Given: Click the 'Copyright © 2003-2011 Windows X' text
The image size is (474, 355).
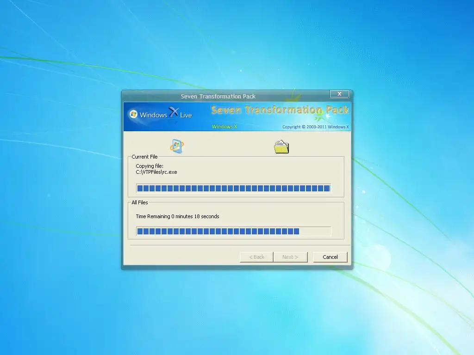Looking at the screenshot, I should pos(315,127).
